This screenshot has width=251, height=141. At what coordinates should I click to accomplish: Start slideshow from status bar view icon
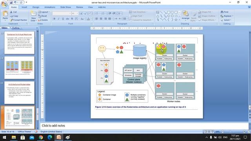click(x=213, y=132)
